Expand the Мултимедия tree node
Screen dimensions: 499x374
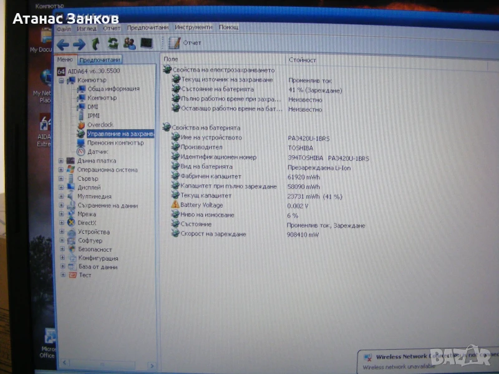tap(61, 196)
